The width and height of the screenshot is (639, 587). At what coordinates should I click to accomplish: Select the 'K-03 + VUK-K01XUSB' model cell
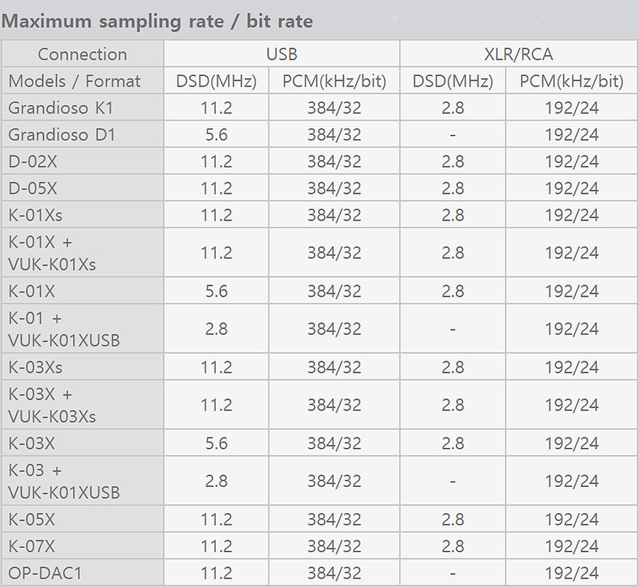(63, 481)
